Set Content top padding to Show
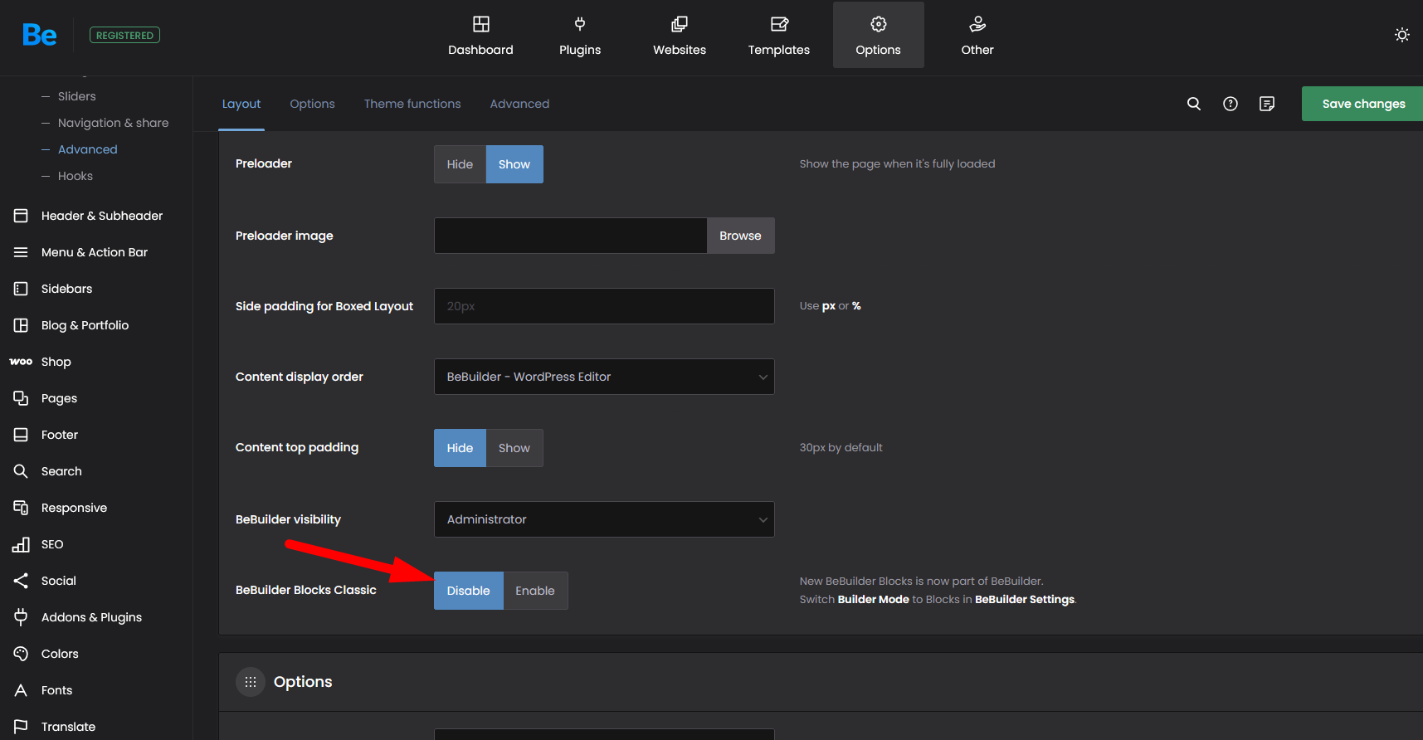This screenshot has width=1423, height=740. [x=514, y=448]
